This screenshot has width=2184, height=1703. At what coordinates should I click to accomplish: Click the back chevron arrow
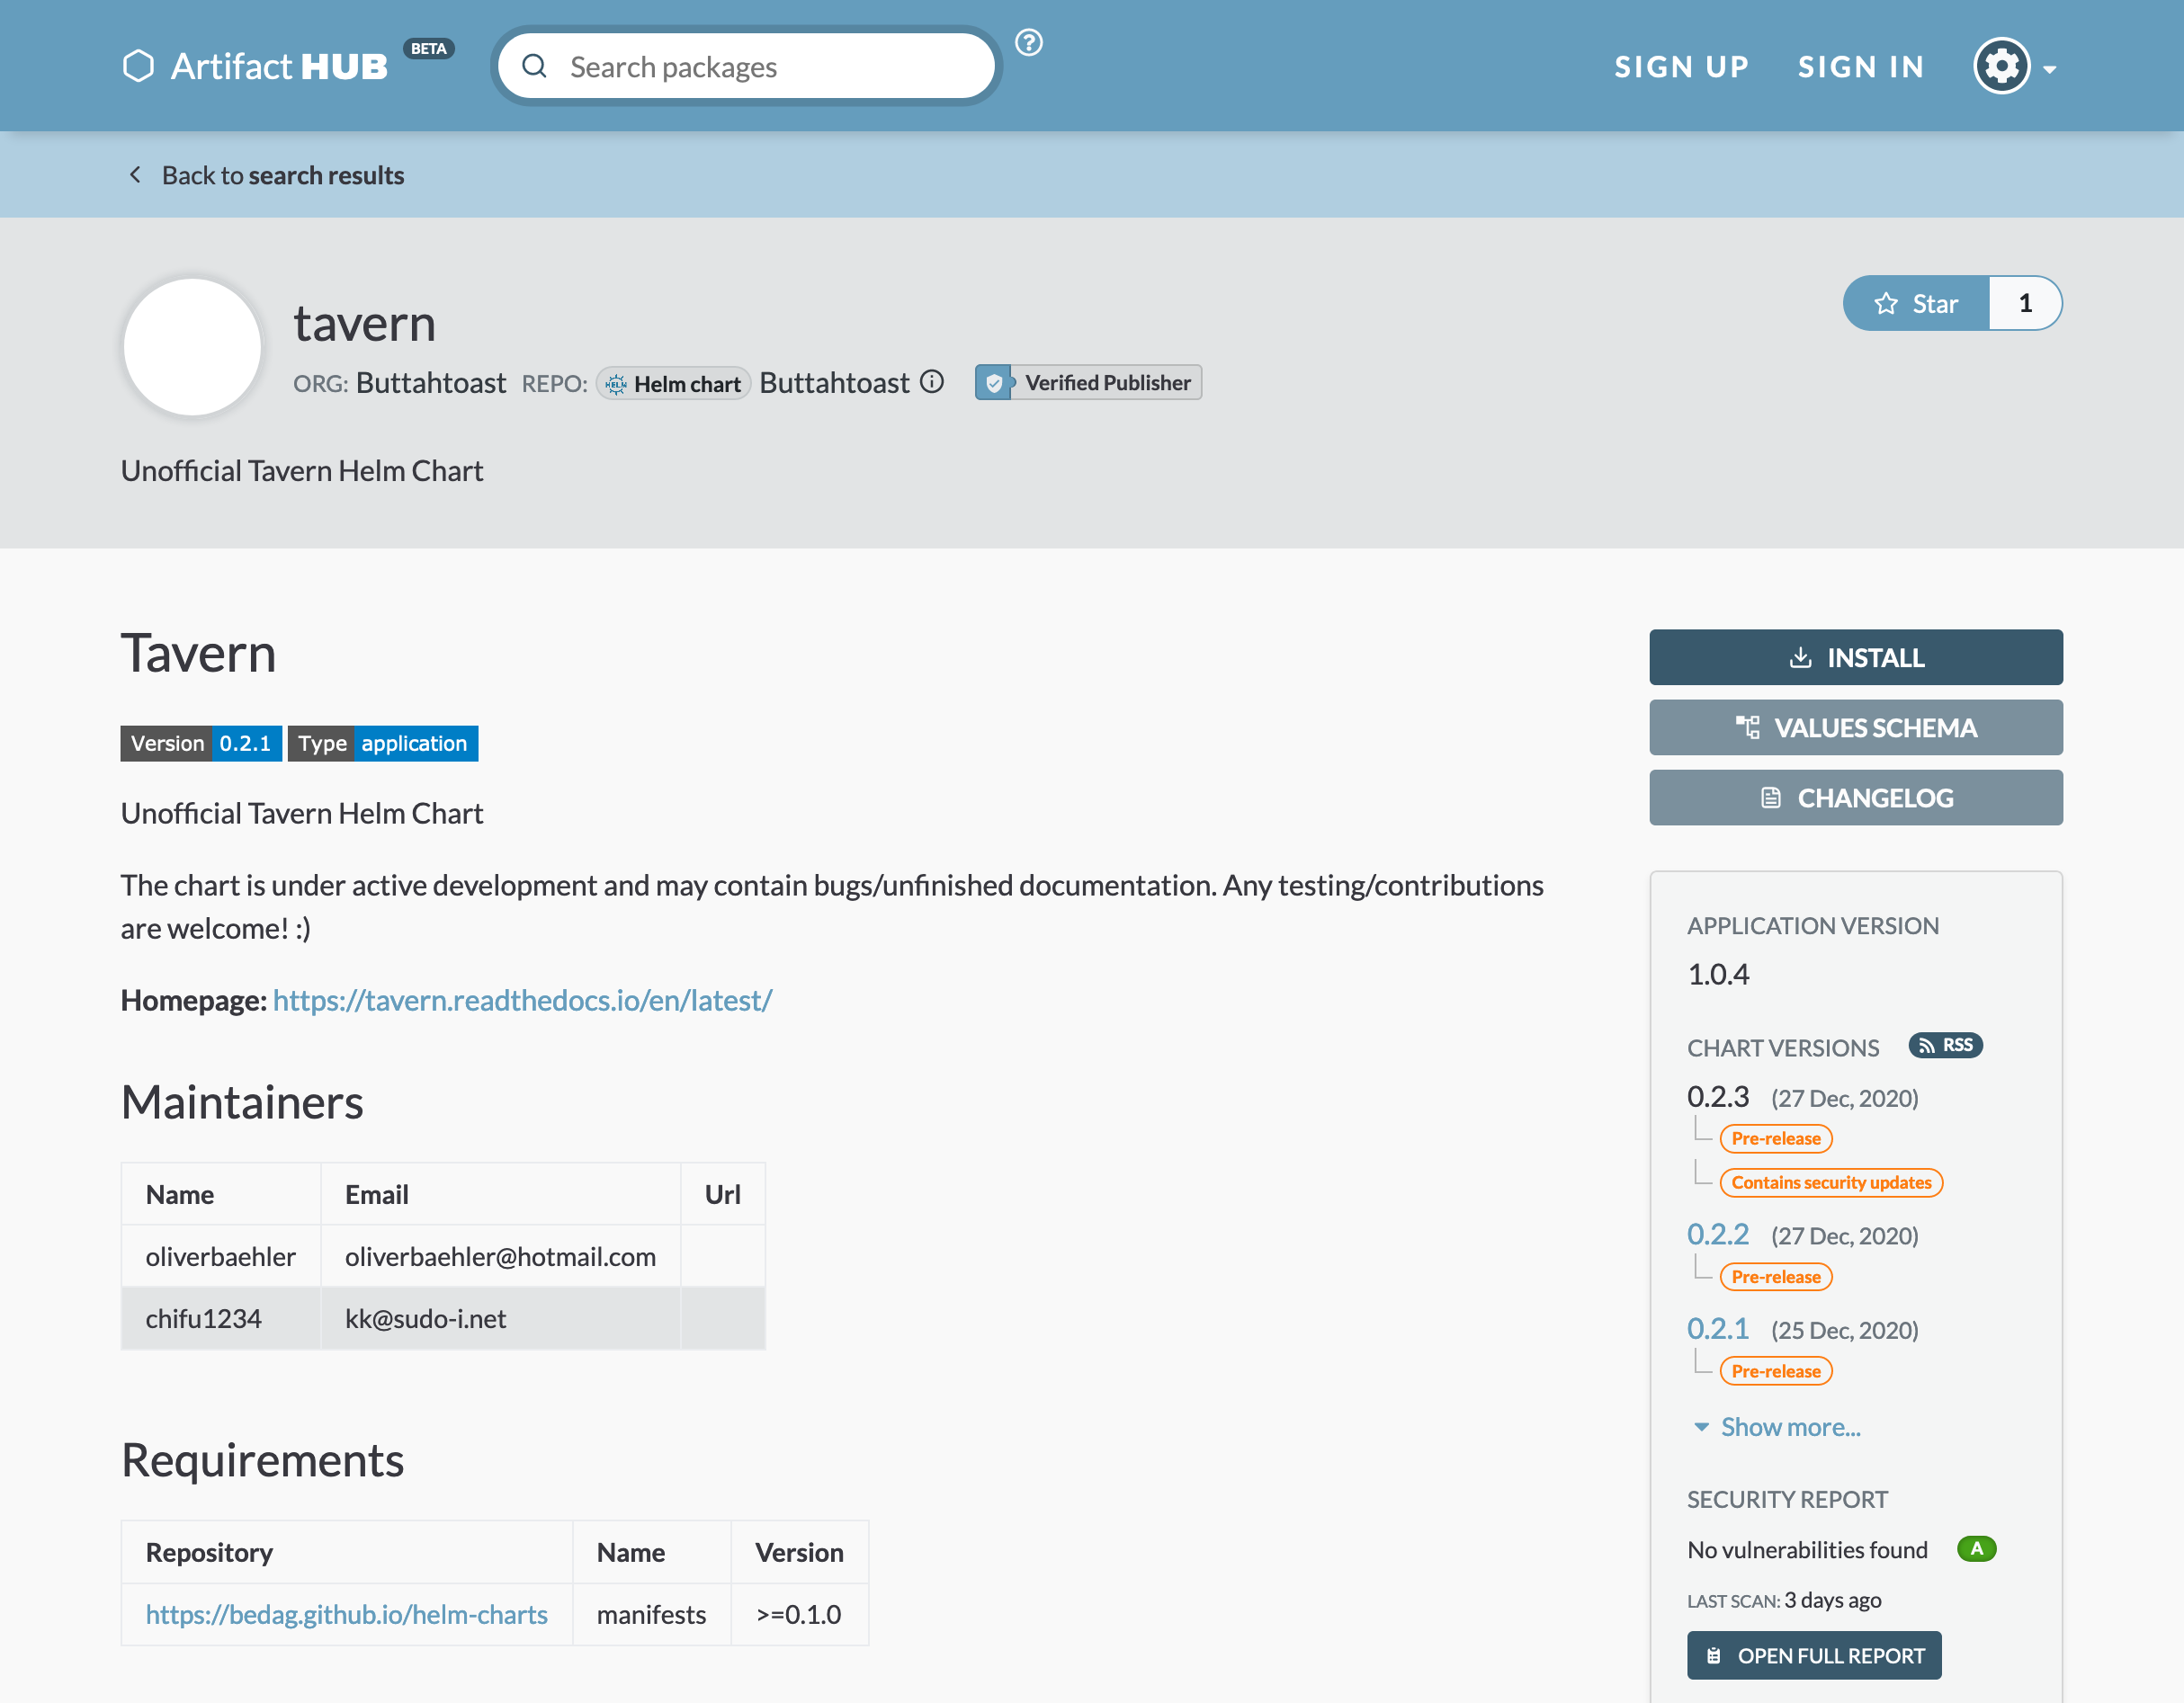(135, 175)
